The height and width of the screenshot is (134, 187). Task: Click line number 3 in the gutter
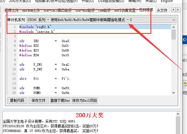(x=15, y=36)
